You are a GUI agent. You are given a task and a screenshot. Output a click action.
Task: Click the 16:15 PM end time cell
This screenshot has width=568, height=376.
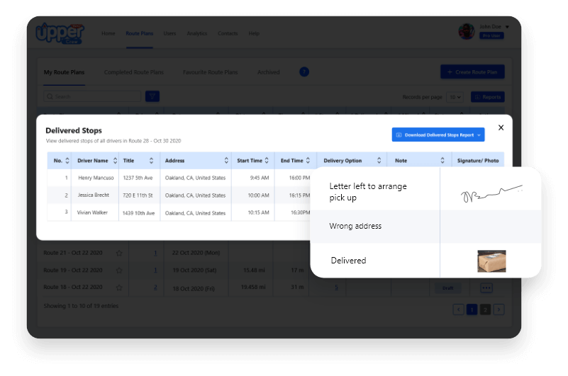click(x=299, y=195)
